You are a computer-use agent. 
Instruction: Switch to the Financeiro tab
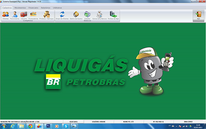33,8
